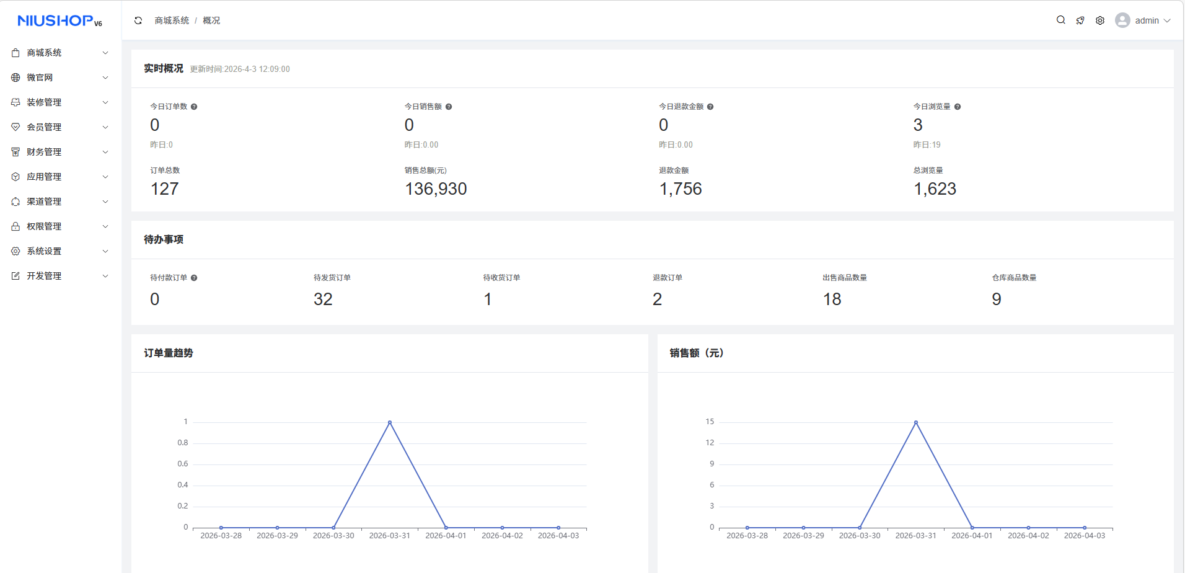Image resolution: width=1185 pixels, height=573 pixels.
Task: Click the 商城系统 breadcrumb link
Action: click(172, 20)
